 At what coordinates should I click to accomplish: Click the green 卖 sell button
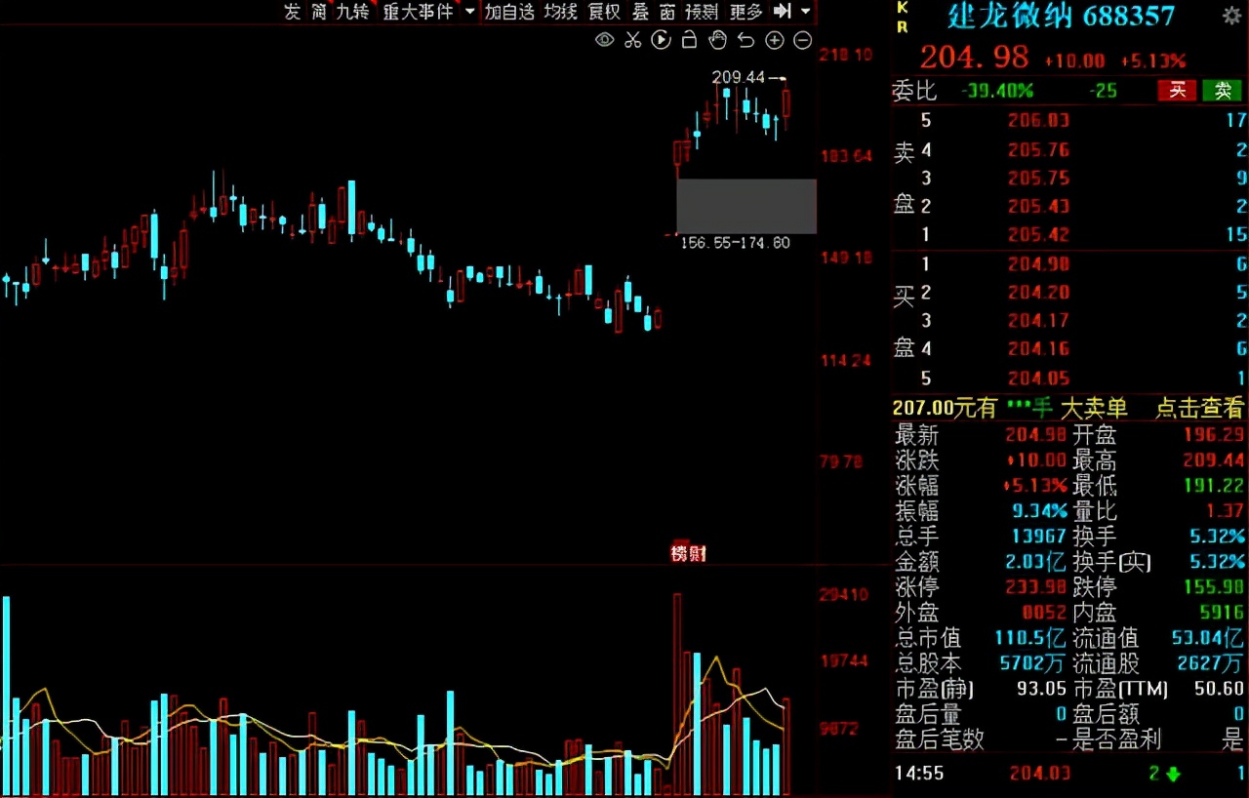coord(1223,91)
